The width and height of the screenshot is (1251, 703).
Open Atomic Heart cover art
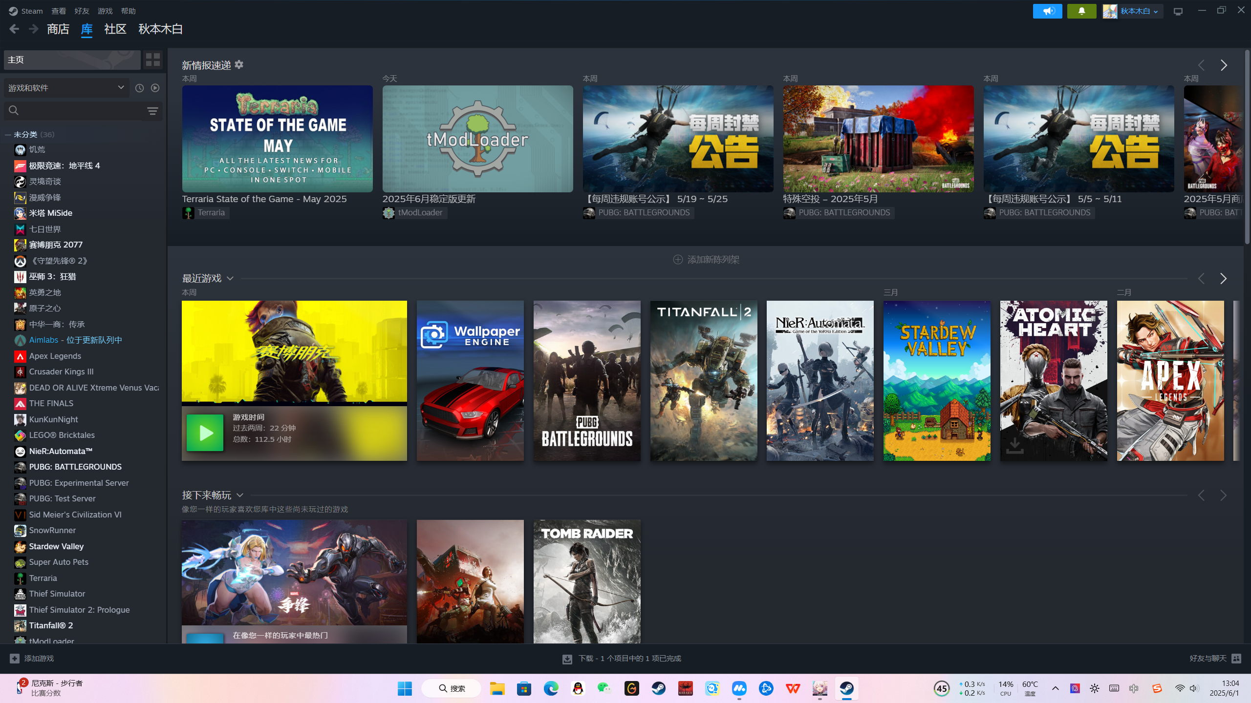click(1054, 381)
